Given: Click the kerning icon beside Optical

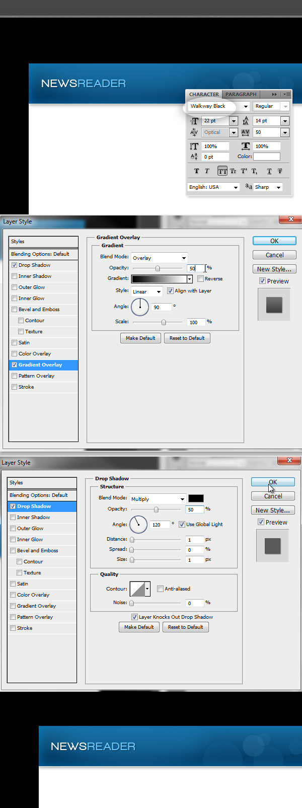Looking at the screenshot, I should 194,132.
